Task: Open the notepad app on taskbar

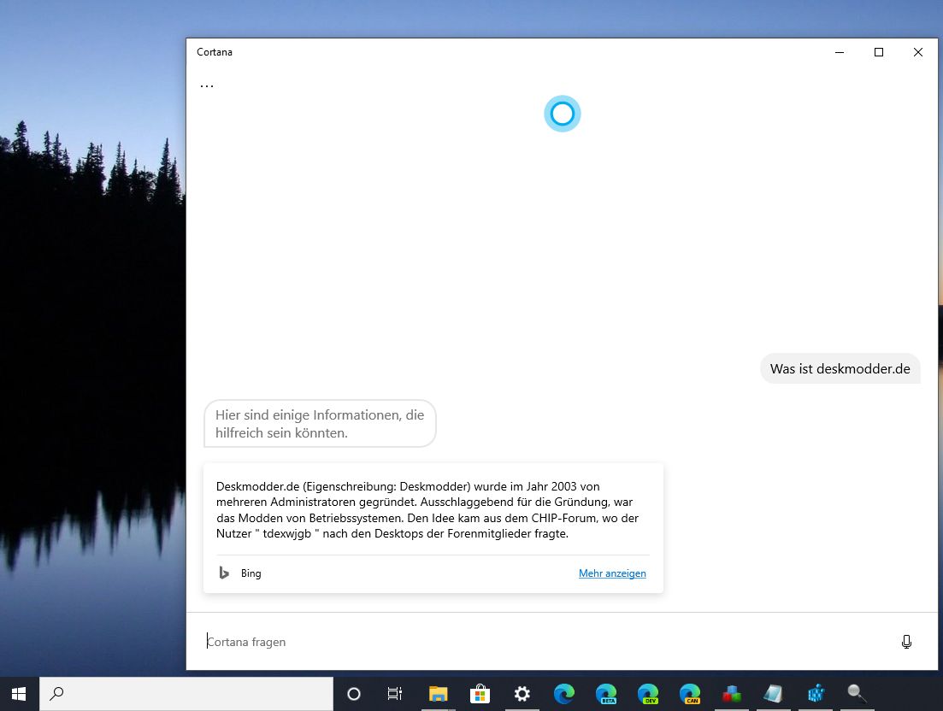Action: click(x=774, y=694)
